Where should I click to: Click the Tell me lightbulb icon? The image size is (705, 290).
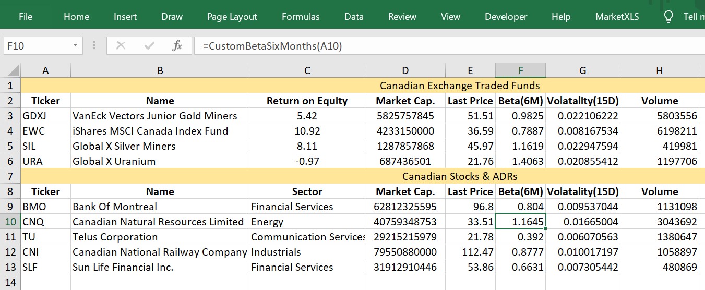pyautogui.click(x=668, y=17)
